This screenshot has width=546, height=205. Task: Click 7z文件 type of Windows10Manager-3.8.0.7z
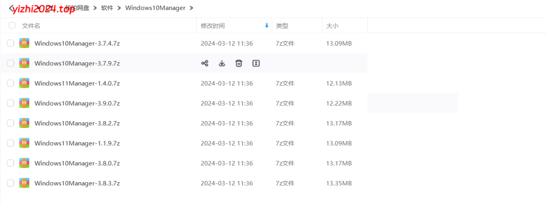point(285,163)
